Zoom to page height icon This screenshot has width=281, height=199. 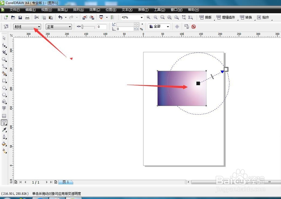pyautogui.click(x=191, y=17)
